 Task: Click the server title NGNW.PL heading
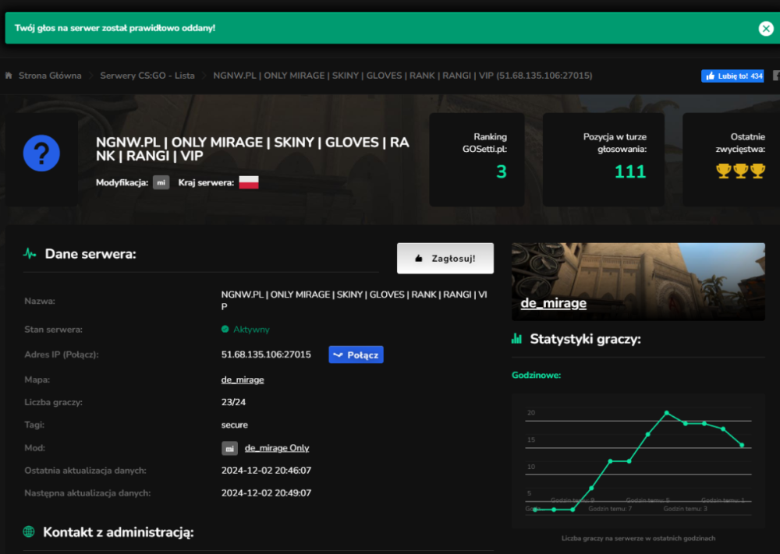(x=253, y=149)
